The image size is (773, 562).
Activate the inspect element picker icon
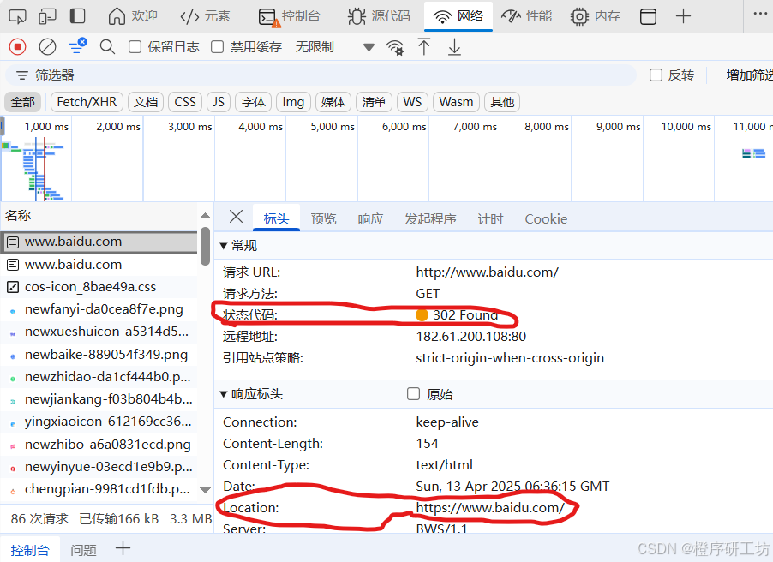click(x=18, y=16)
